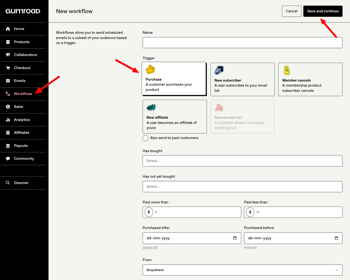The image size is (350, 280).
Task: Expand the From dropdown chevron
Action: click(x=336, y=270)
